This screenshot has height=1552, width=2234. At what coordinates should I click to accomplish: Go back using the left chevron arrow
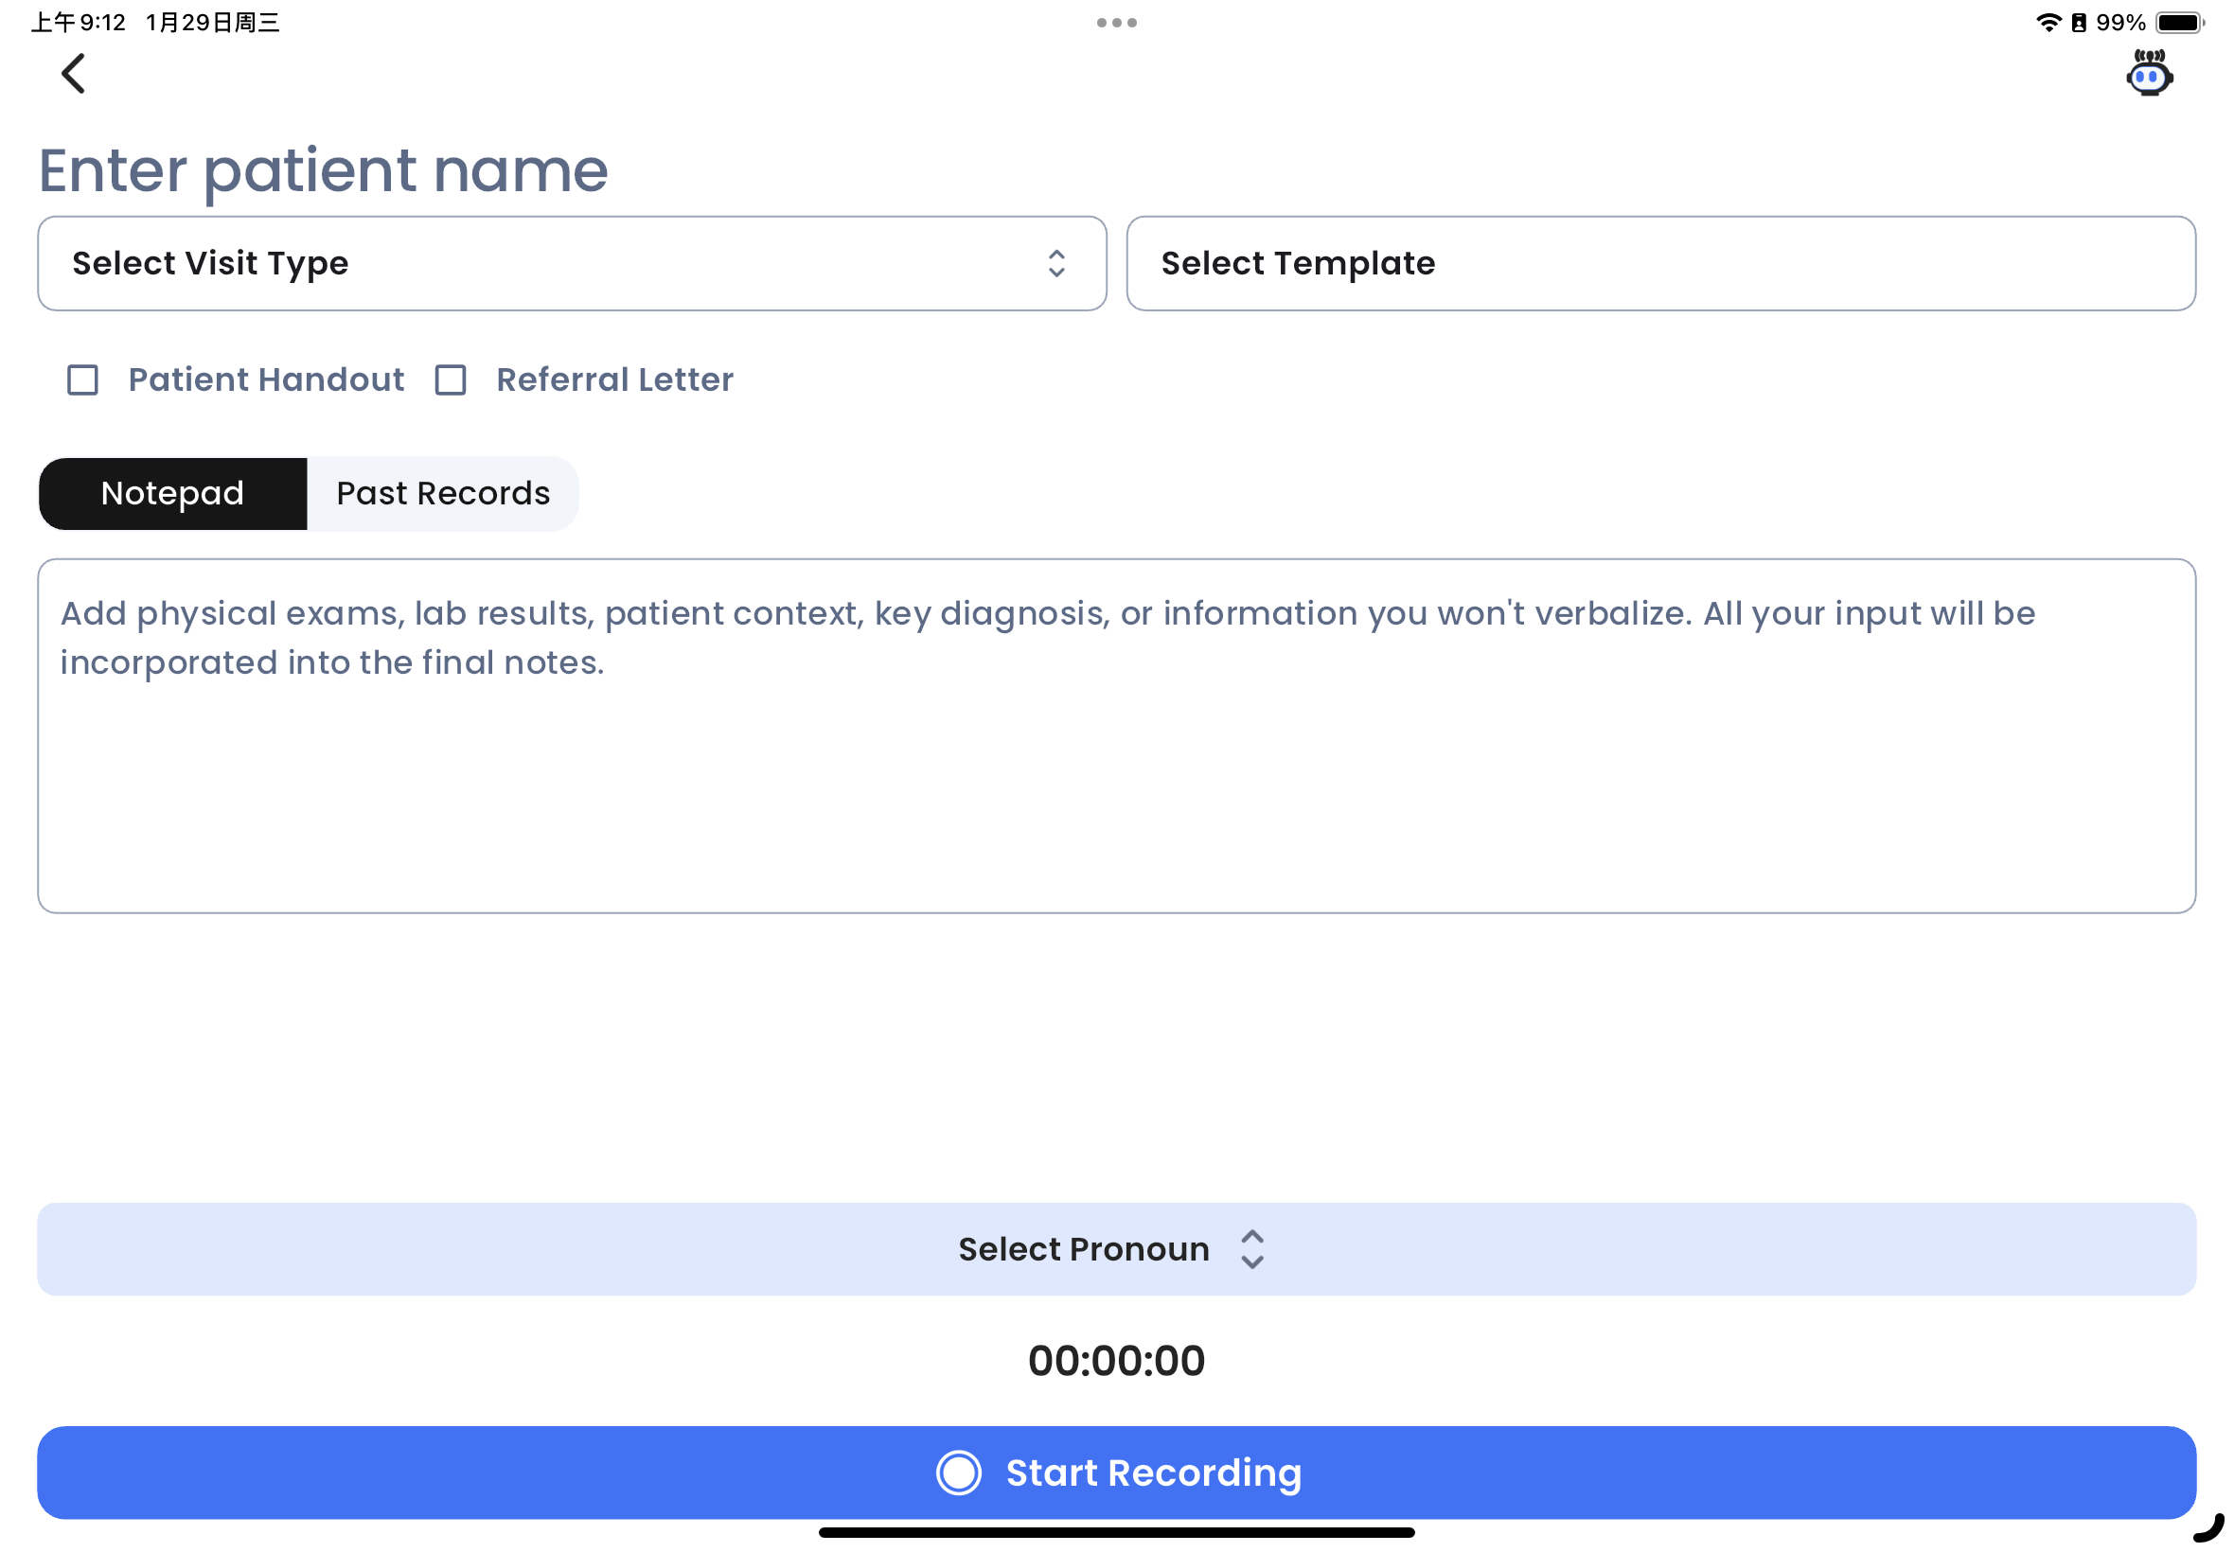pos(73,73)
